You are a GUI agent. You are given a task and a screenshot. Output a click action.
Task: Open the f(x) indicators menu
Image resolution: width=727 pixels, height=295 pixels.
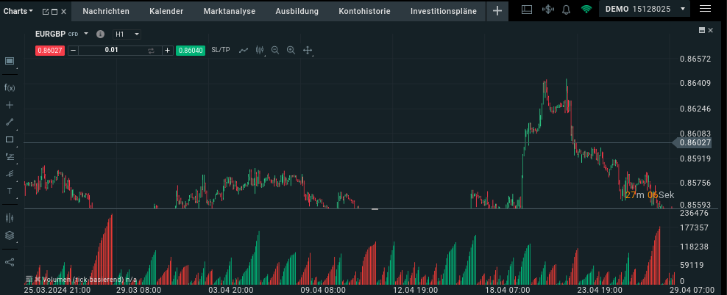click(x=10, y=87)
